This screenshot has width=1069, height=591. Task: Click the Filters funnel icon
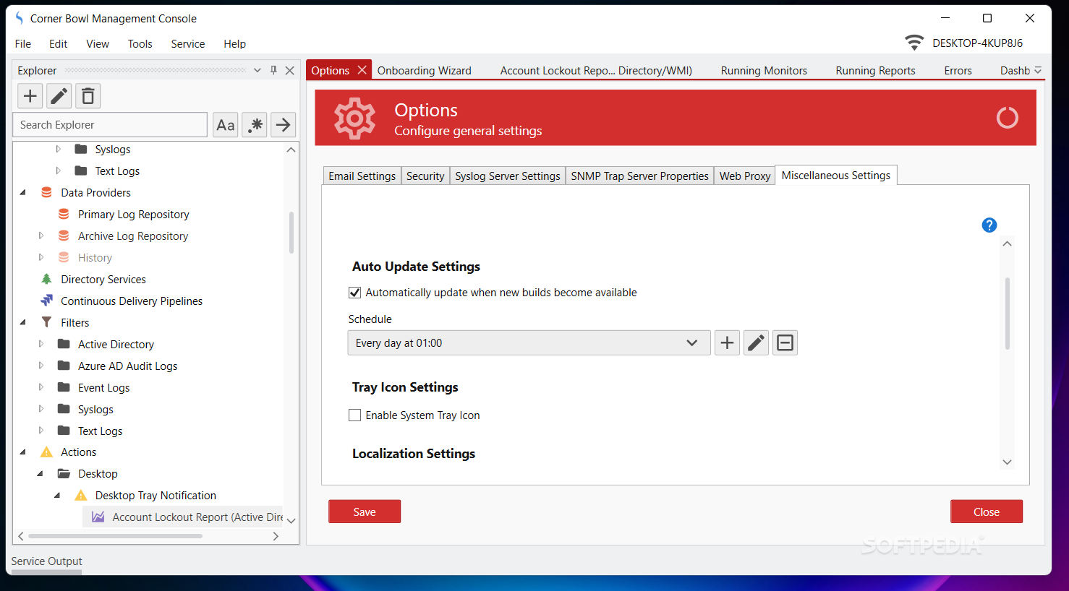pos(46,322)
